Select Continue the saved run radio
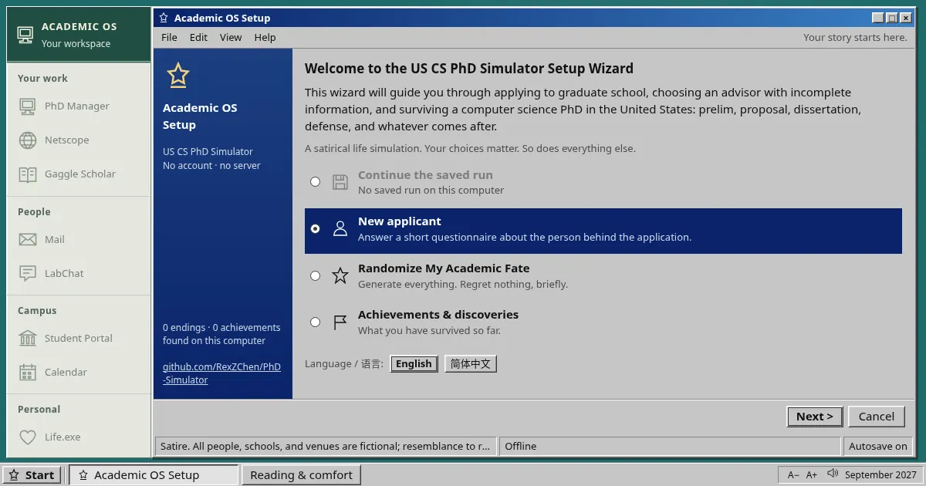This screenshot has height=486, width=926. (x=315, y=182)
